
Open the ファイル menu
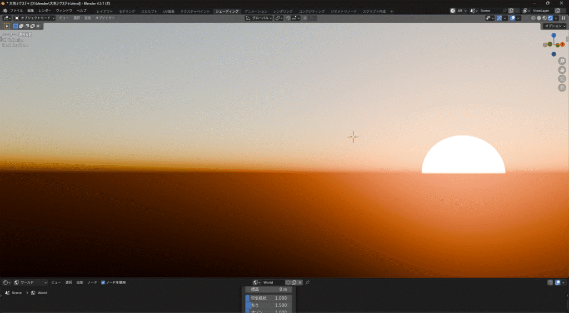16,11
